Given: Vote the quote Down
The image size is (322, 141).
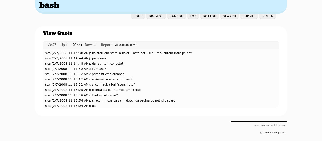Looking at the screenshot, I should click(90, 45).
